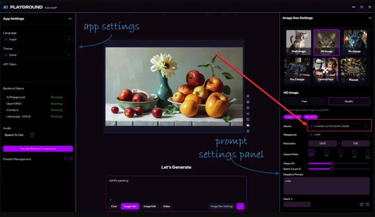Open the Language dropdown
Viewport: 375px width, 217px height.
(38, 40)
